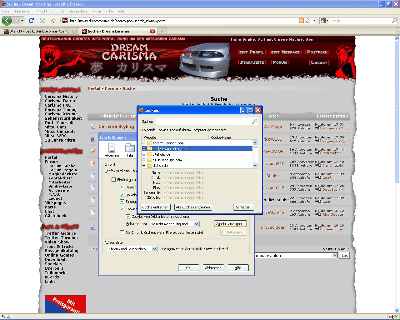Expand the clipfish.de cookie tree
The width and height of the screenshot is (400, 320).
point(144,166)
